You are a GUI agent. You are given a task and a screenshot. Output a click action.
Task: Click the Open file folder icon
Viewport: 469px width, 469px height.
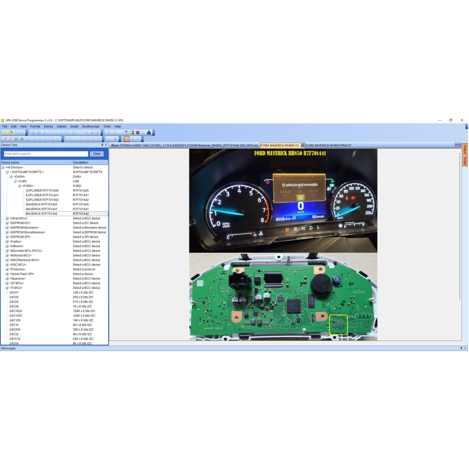click(11, 133)
